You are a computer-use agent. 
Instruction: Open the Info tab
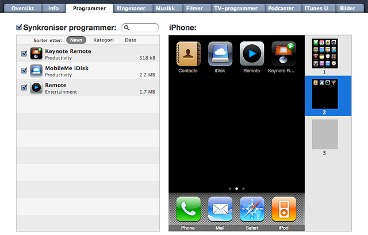pos(53,9)
